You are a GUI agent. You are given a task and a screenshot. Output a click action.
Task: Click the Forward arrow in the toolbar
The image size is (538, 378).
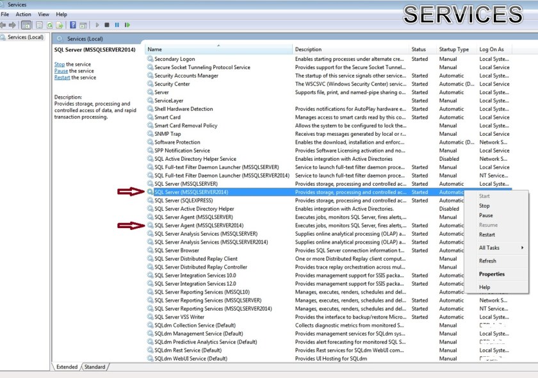(13, 25)
